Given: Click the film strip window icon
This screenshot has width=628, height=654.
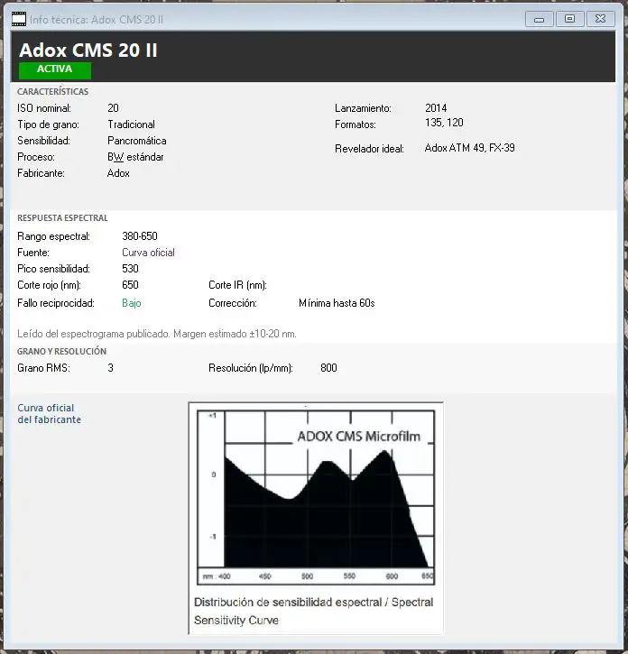Looking at the screenshot, I should (x=19, y=19).
